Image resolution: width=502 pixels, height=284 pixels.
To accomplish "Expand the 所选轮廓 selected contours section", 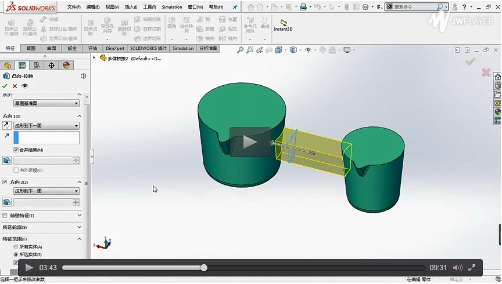I will click(42, 227).
